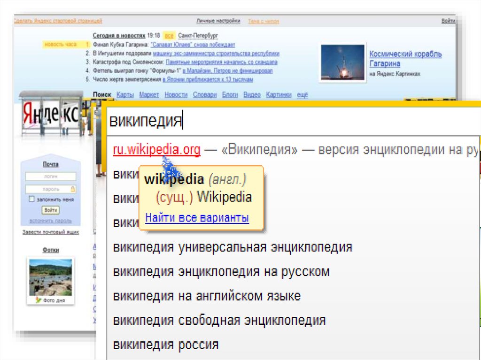Choose suggestion 'википедия на английском языке'
Screen dimensions: 481x360
click(x=207, y=296)
